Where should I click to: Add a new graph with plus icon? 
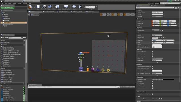point(24,41)
